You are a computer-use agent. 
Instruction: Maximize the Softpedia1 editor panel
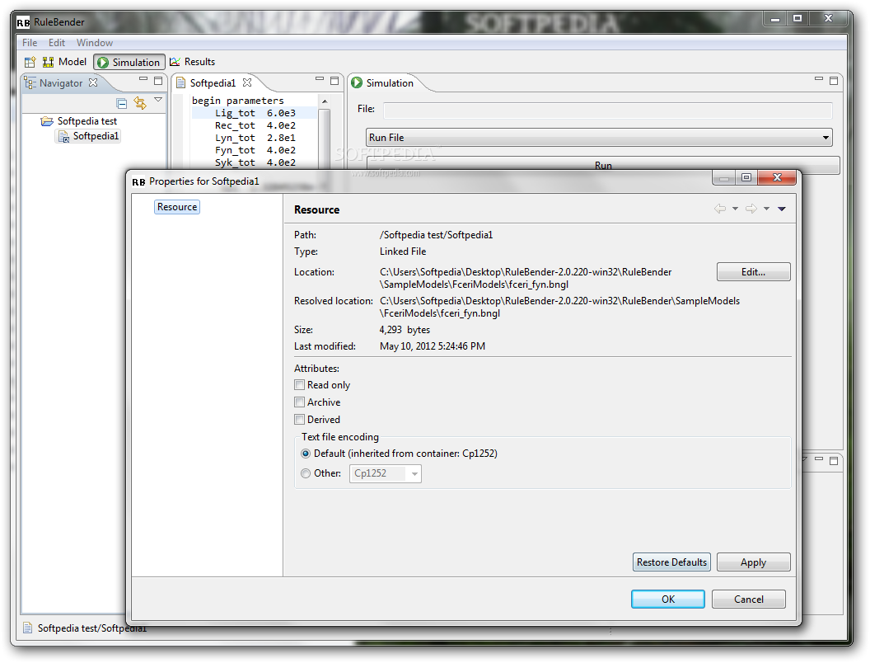(334, 81)
